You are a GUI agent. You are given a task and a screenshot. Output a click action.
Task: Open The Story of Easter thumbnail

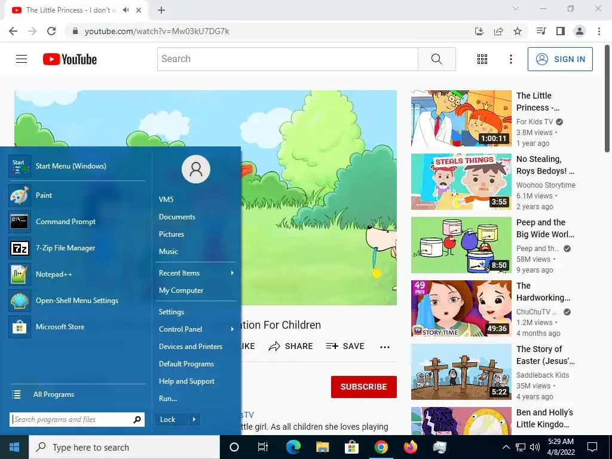[461, 372]
